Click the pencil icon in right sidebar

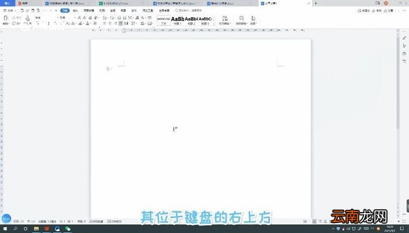click(404, 38)
